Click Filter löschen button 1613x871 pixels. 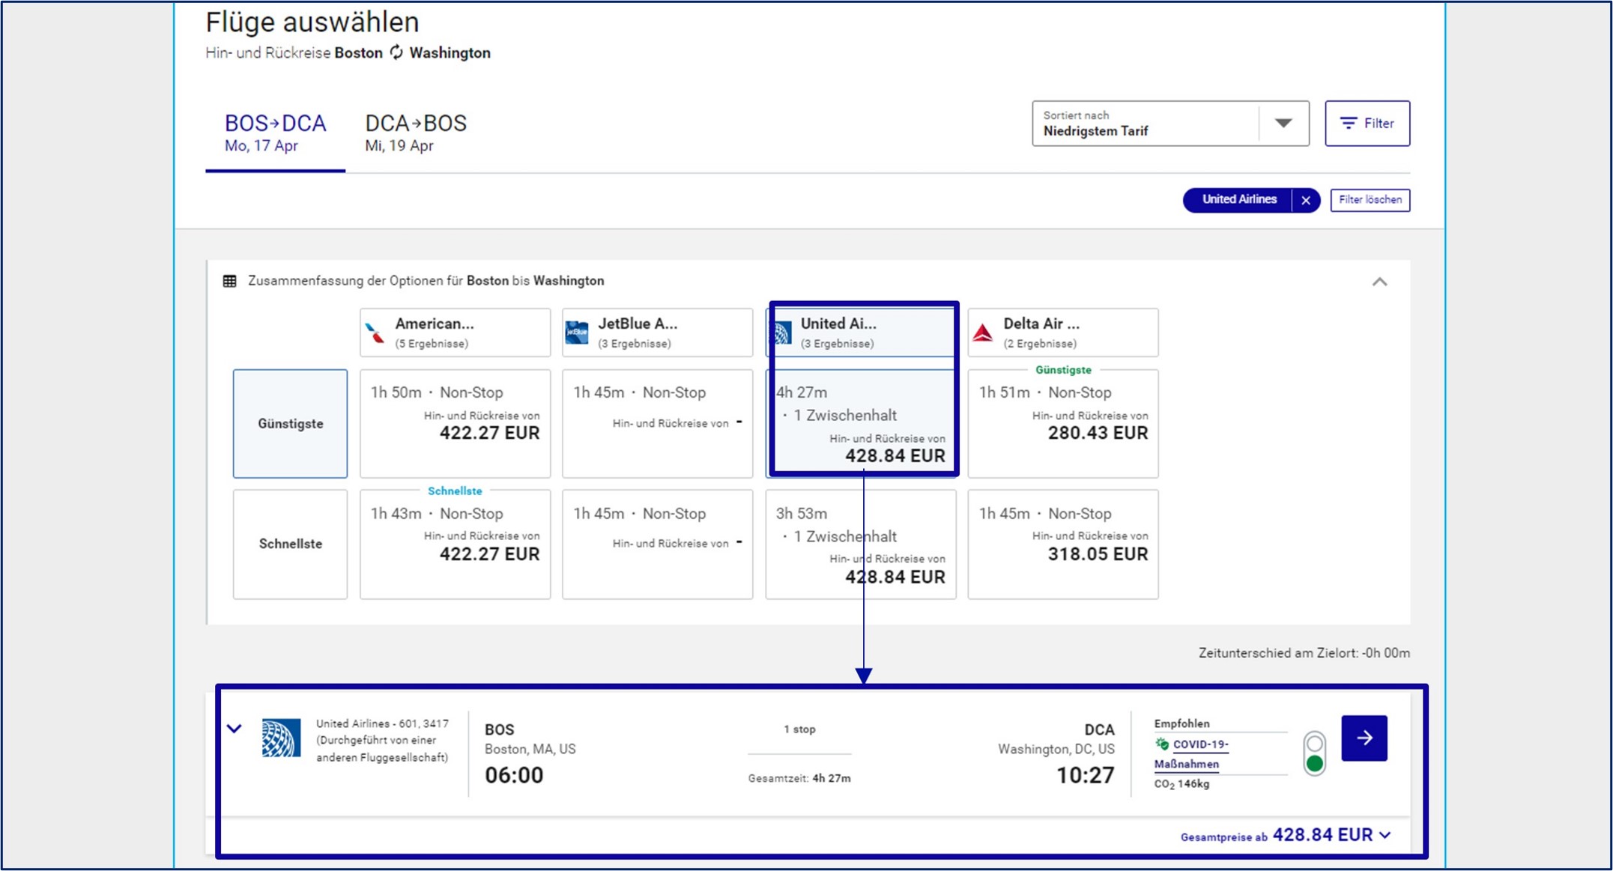pyautogui.click(x=1370, y=200)
